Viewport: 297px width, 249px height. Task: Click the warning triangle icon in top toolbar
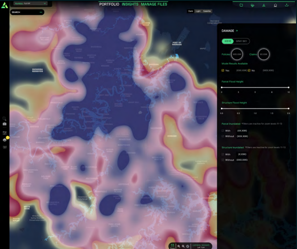click(x=264, y=5)
